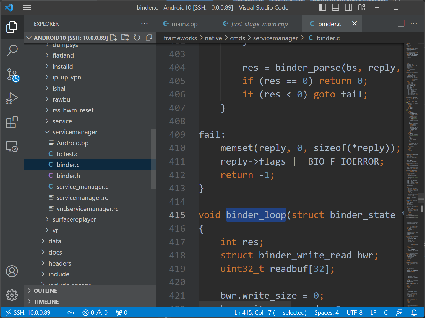Viewport: 425px width, 318px height.
Task: Open the Source Control view
Action: pyautogui.click(x=12, y=75)
